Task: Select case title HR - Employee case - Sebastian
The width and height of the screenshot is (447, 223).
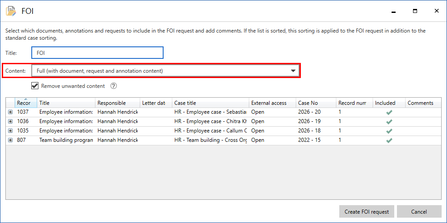Action: click(x=211, y=112)
